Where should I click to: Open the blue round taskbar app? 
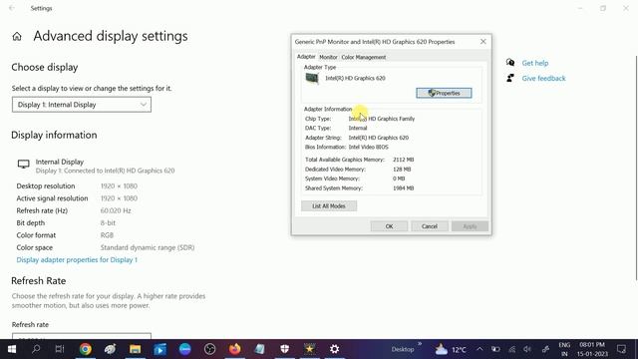click(x=185, y=349)
